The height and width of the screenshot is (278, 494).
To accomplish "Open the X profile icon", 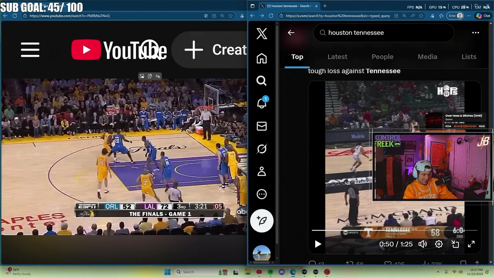I will point(262,171).
